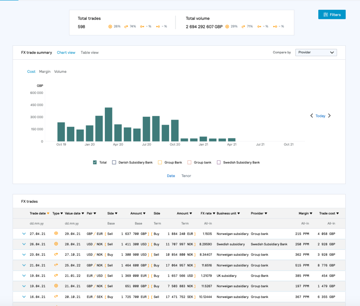Click the orange Type icon on the 19.04.21 EUR/USD row
The height and width of the screenshot is (306, 360).
click(56, 275)
